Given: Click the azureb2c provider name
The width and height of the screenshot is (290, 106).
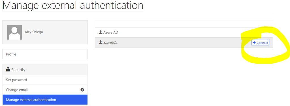Looking at the screenshot, I should click(110, 42).
